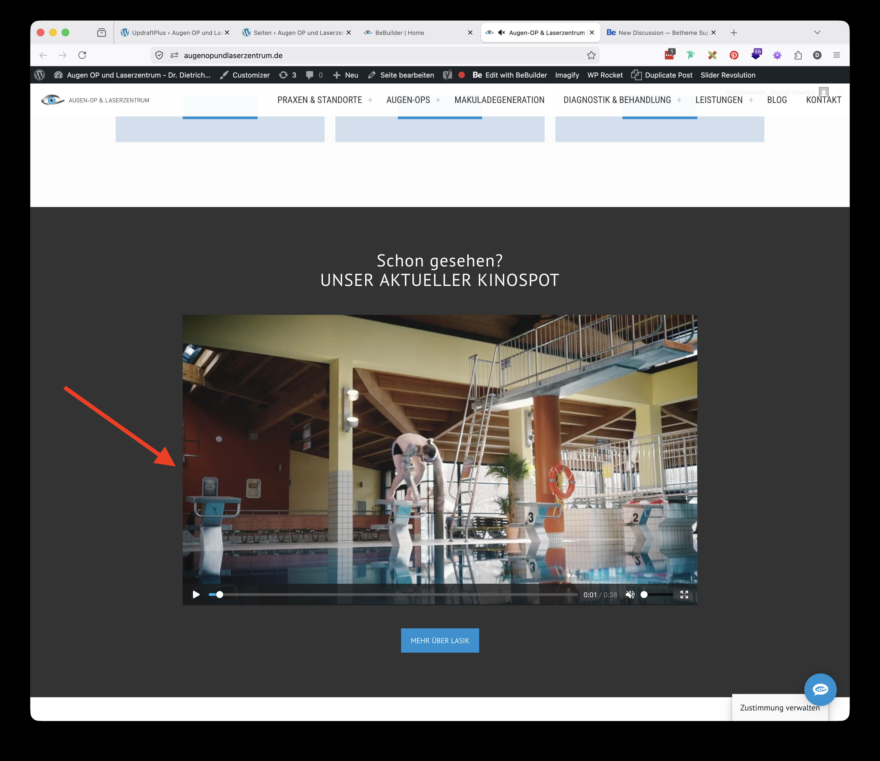Screen dimensions: 880x761
Task: Open list all tabs dropdown chevron
Action: click(817, 33)
